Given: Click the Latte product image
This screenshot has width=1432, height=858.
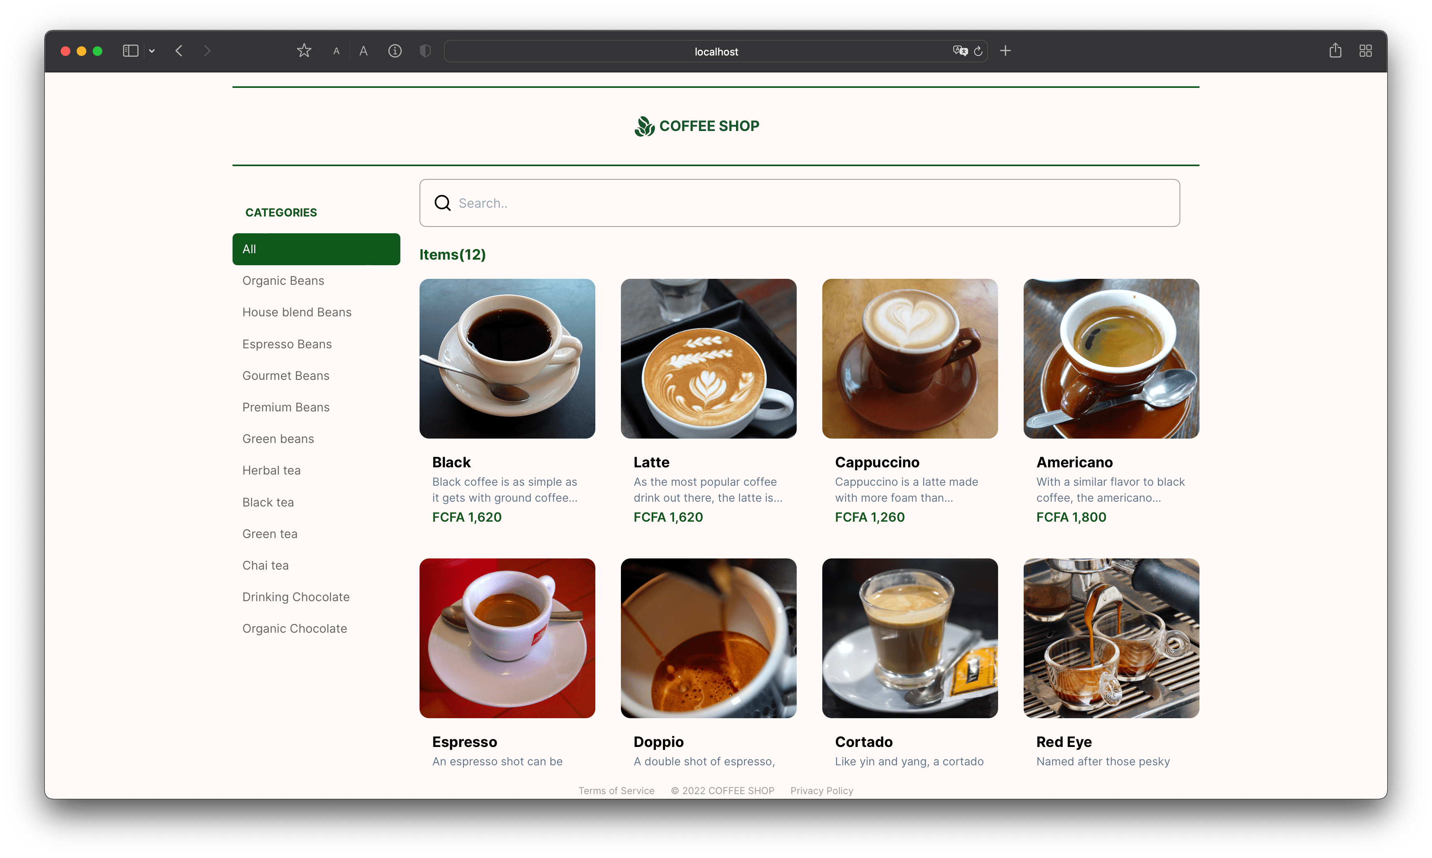Looking at the screenshot, I should [708, 358].
